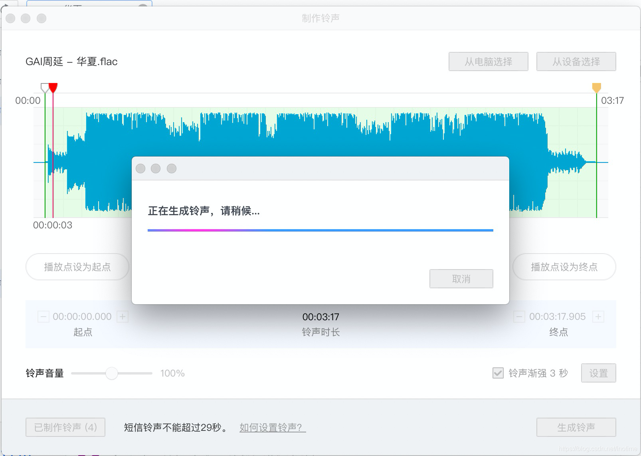This screenshot has height=456, width=641.
Task: Close the progress dialog window
Action: (140, 169)
